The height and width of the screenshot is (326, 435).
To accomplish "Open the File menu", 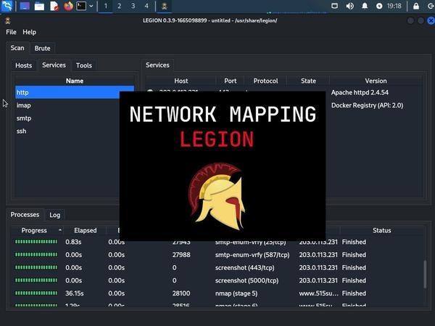I will [11, 32].
